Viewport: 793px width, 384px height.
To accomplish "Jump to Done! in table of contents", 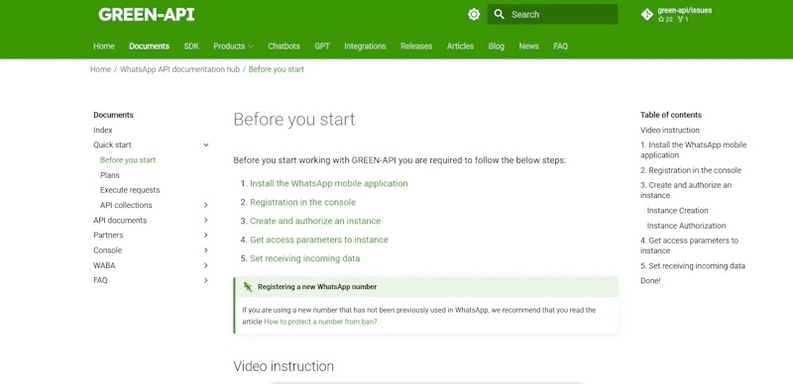I will 650,280.
